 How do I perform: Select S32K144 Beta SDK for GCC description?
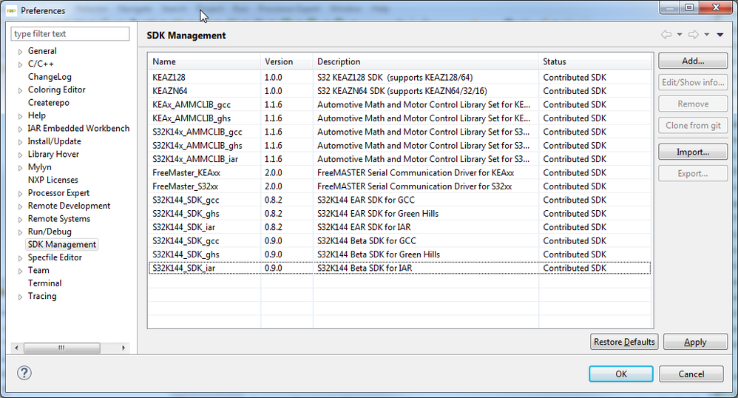367,241
